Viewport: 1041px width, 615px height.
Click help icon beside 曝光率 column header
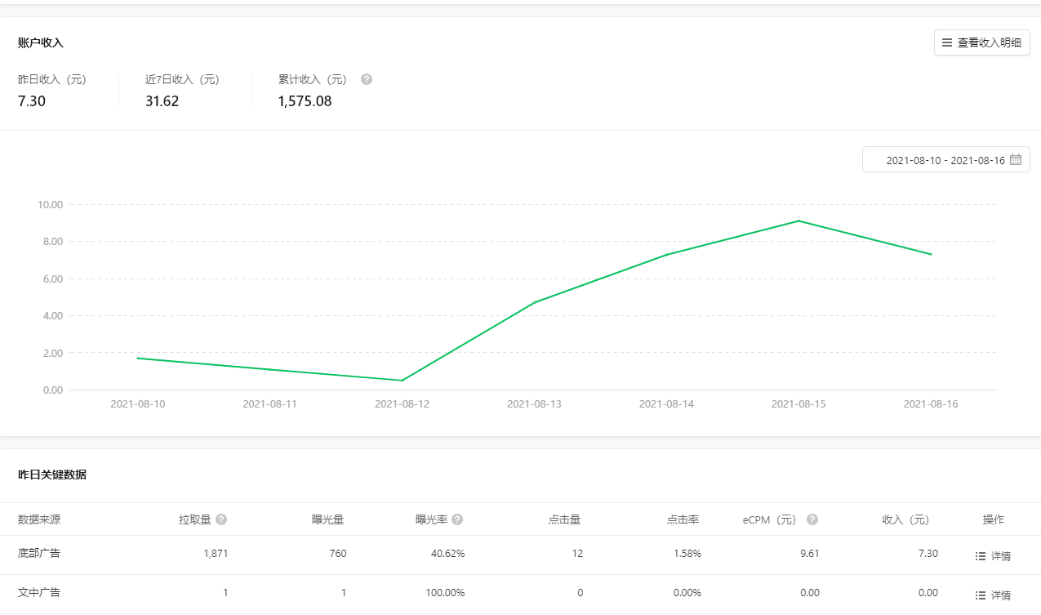[457, 519]
